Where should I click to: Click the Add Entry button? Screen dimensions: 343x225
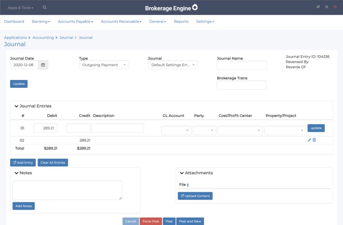click(x=23, y=163)
